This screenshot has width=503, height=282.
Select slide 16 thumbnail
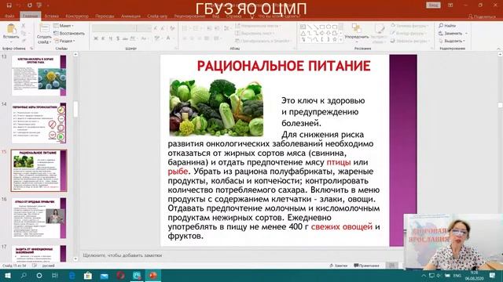[x=39, y=218]
